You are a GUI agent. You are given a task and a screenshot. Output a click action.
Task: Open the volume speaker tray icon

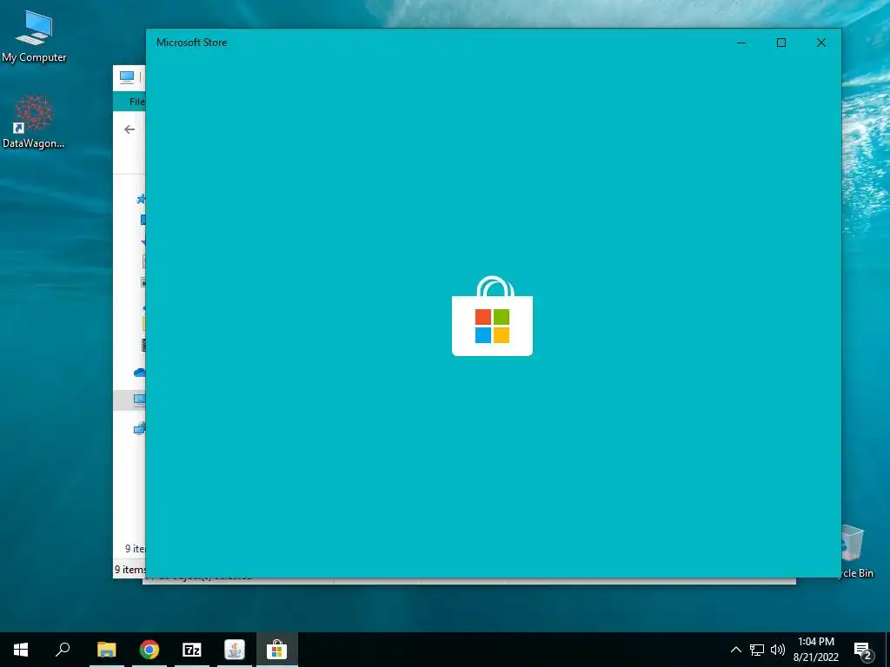click(778, 650)
